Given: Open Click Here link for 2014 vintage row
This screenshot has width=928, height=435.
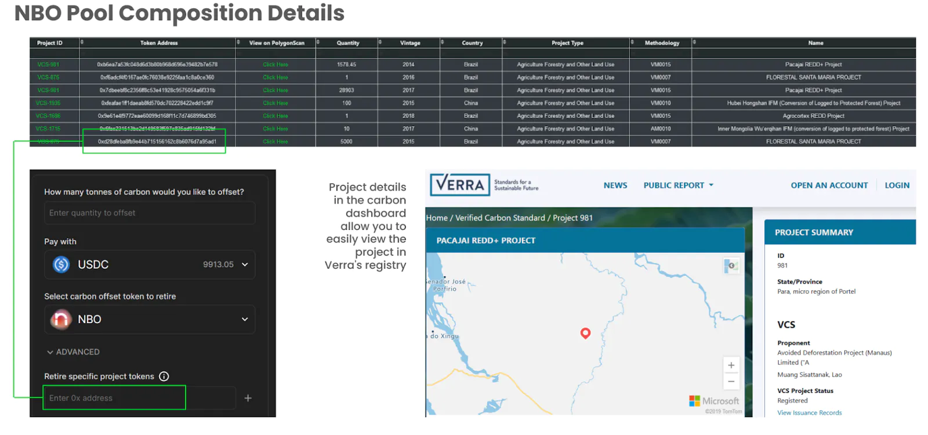Looking at the screenshot, I should tap(275, 64).
